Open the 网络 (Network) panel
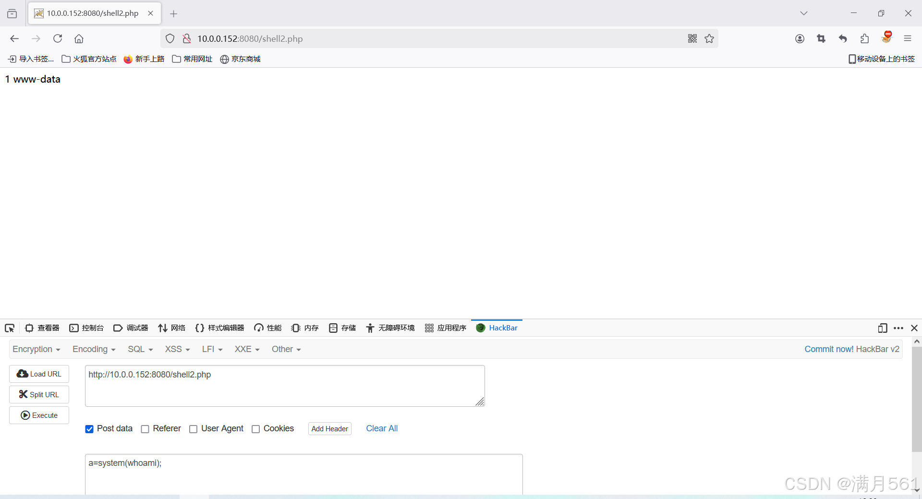 click(171, 328)
